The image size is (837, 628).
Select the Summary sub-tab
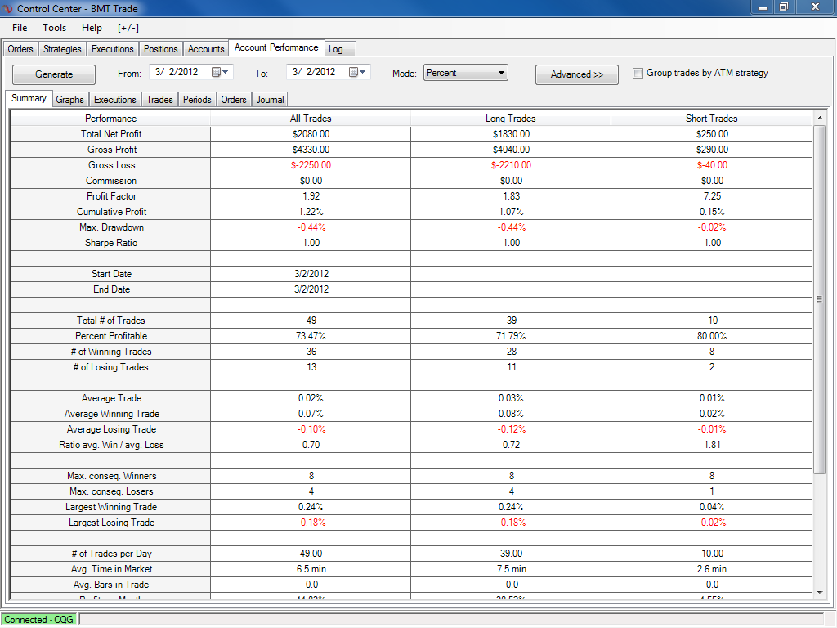pyautogui.click(x=29, y=98)
